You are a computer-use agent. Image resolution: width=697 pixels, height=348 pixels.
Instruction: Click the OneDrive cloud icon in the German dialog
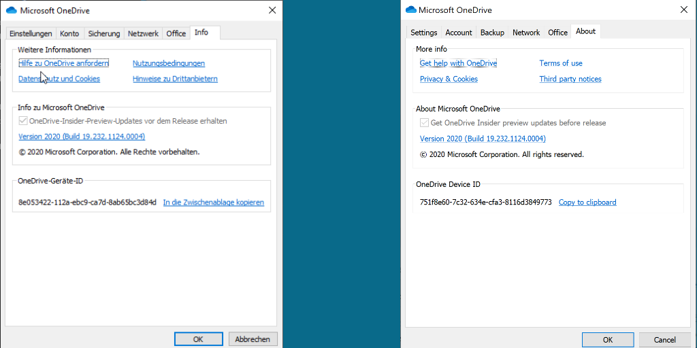[x=11, y=10]
